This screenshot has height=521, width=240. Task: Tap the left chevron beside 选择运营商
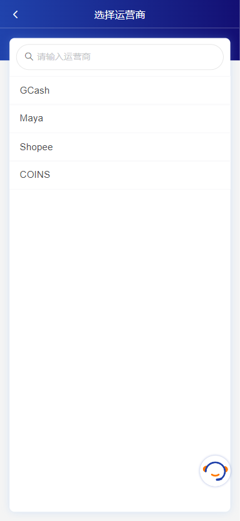click(x=15, y=14)
